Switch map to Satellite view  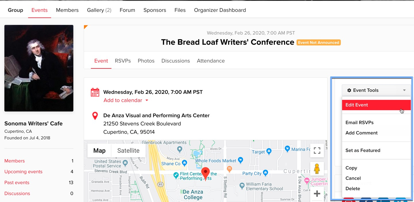(128, 151)
